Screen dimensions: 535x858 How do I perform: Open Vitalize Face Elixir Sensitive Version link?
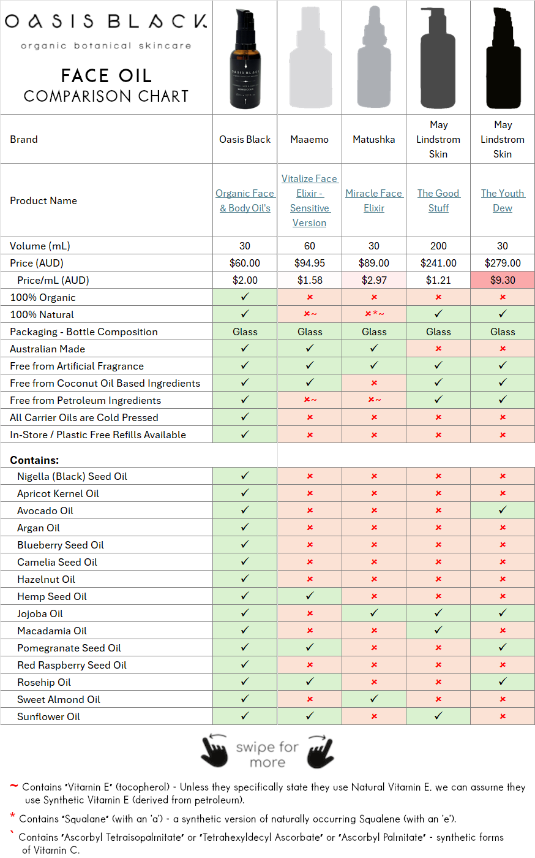pyautogui.click(x=309, y=200)
